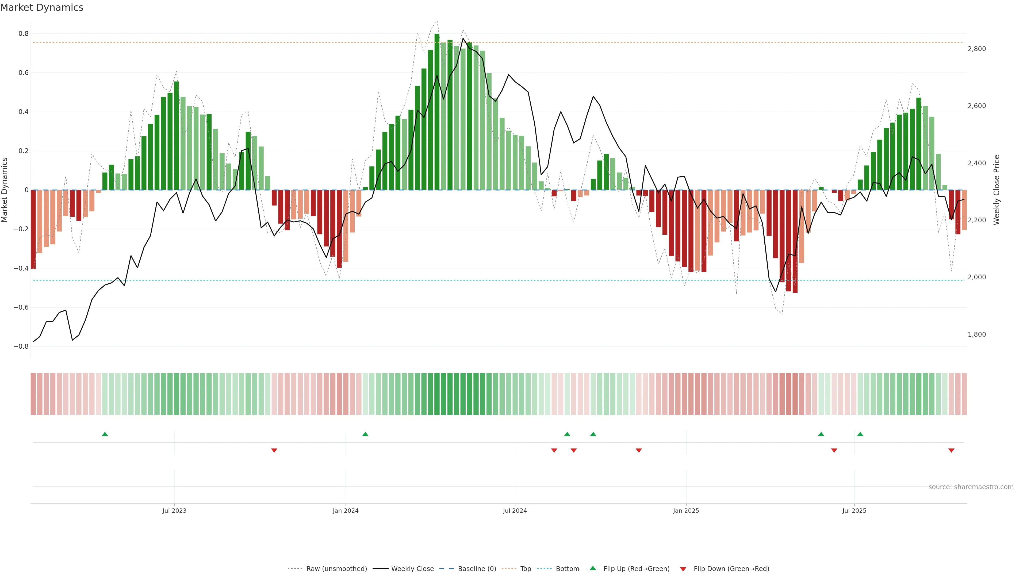Click the Weekly Close Price axis title
The image size is (1027, 578).
(x=996, y=190)
